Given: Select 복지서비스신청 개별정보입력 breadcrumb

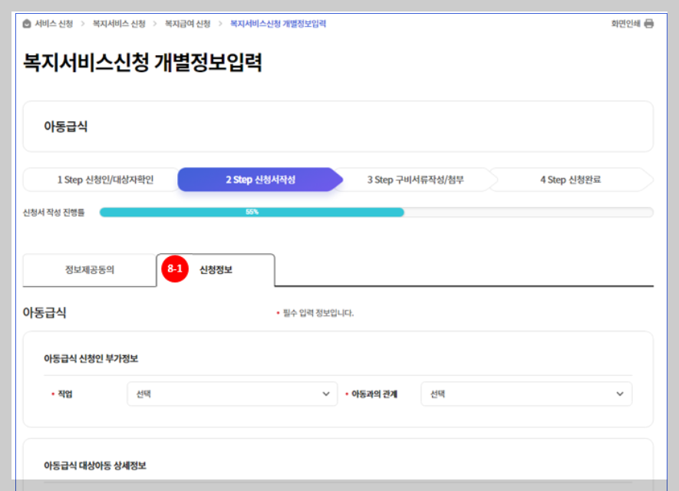Looking at the screenshot, I should click(278, 24).
